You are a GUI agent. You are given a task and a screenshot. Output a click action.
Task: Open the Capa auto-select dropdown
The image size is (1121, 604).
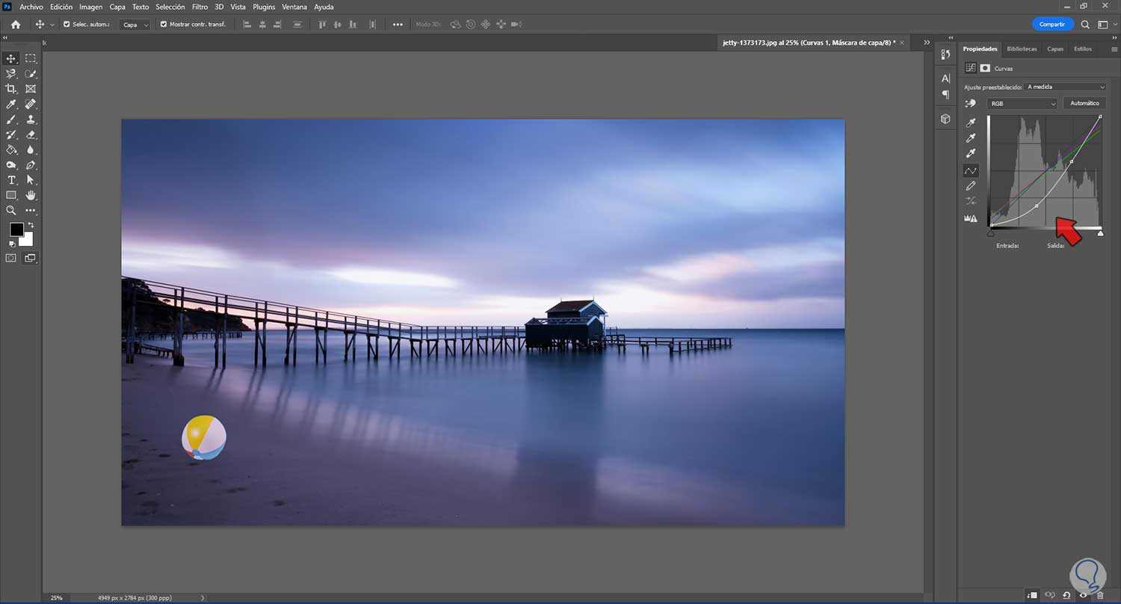click(x=135, y=24)
